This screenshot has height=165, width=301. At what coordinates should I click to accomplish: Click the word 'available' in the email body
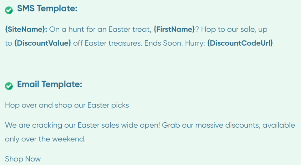click(x=279, y=125)
